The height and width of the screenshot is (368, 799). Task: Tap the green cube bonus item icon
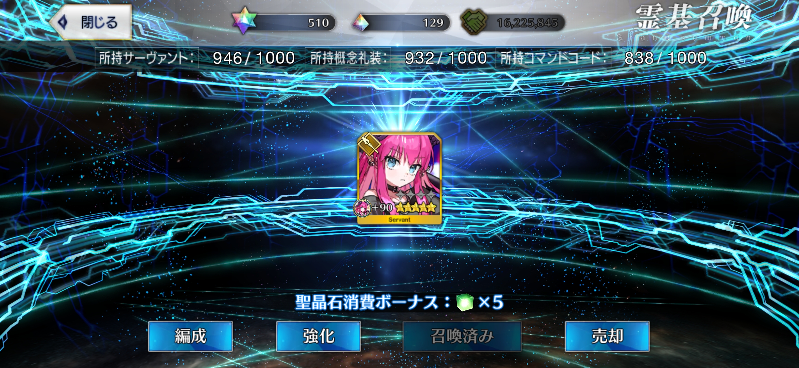tap(465, 302)
